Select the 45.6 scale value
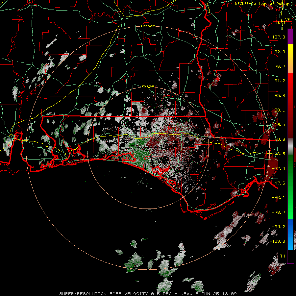The image size is (296, 296). (x=280, y=95)
